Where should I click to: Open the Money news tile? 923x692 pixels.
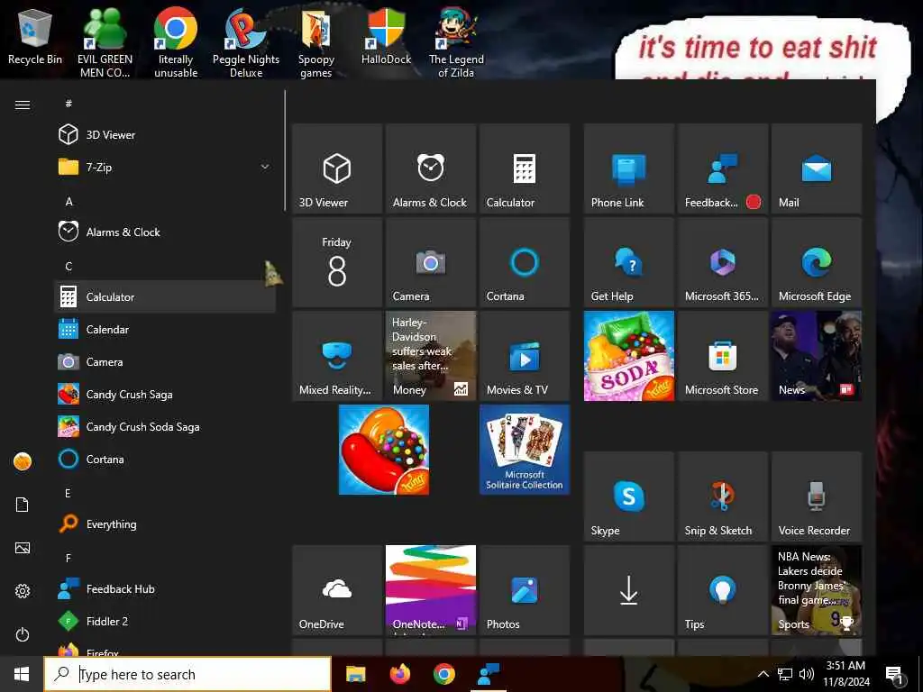[x=430, y=355]
